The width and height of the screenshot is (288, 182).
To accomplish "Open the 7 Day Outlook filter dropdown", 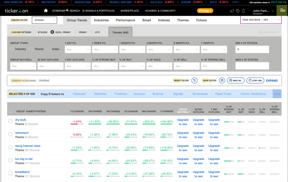I will 78,66.
